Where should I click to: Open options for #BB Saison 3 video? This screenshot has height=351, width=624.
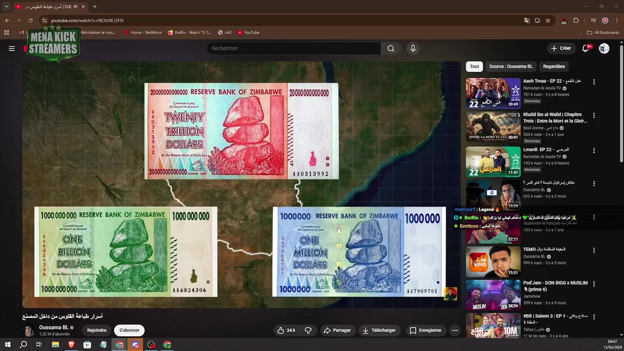click(594, 317)
